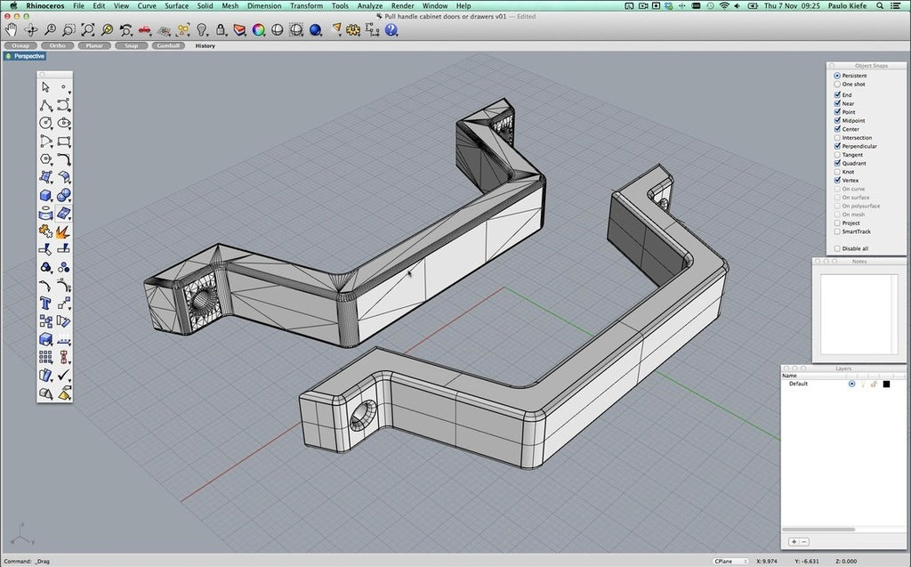Remove a layer with minus button
The width and height of the screenshot is (911, 567).
(804, 542)
